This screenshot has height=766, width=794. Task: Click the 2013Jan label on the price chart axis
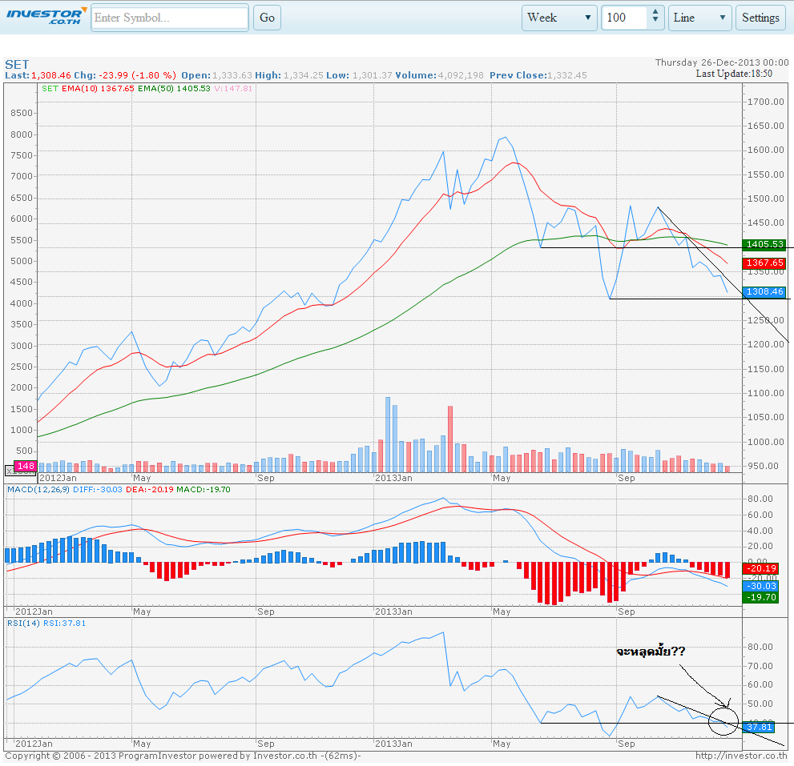[x=393, y=478]
